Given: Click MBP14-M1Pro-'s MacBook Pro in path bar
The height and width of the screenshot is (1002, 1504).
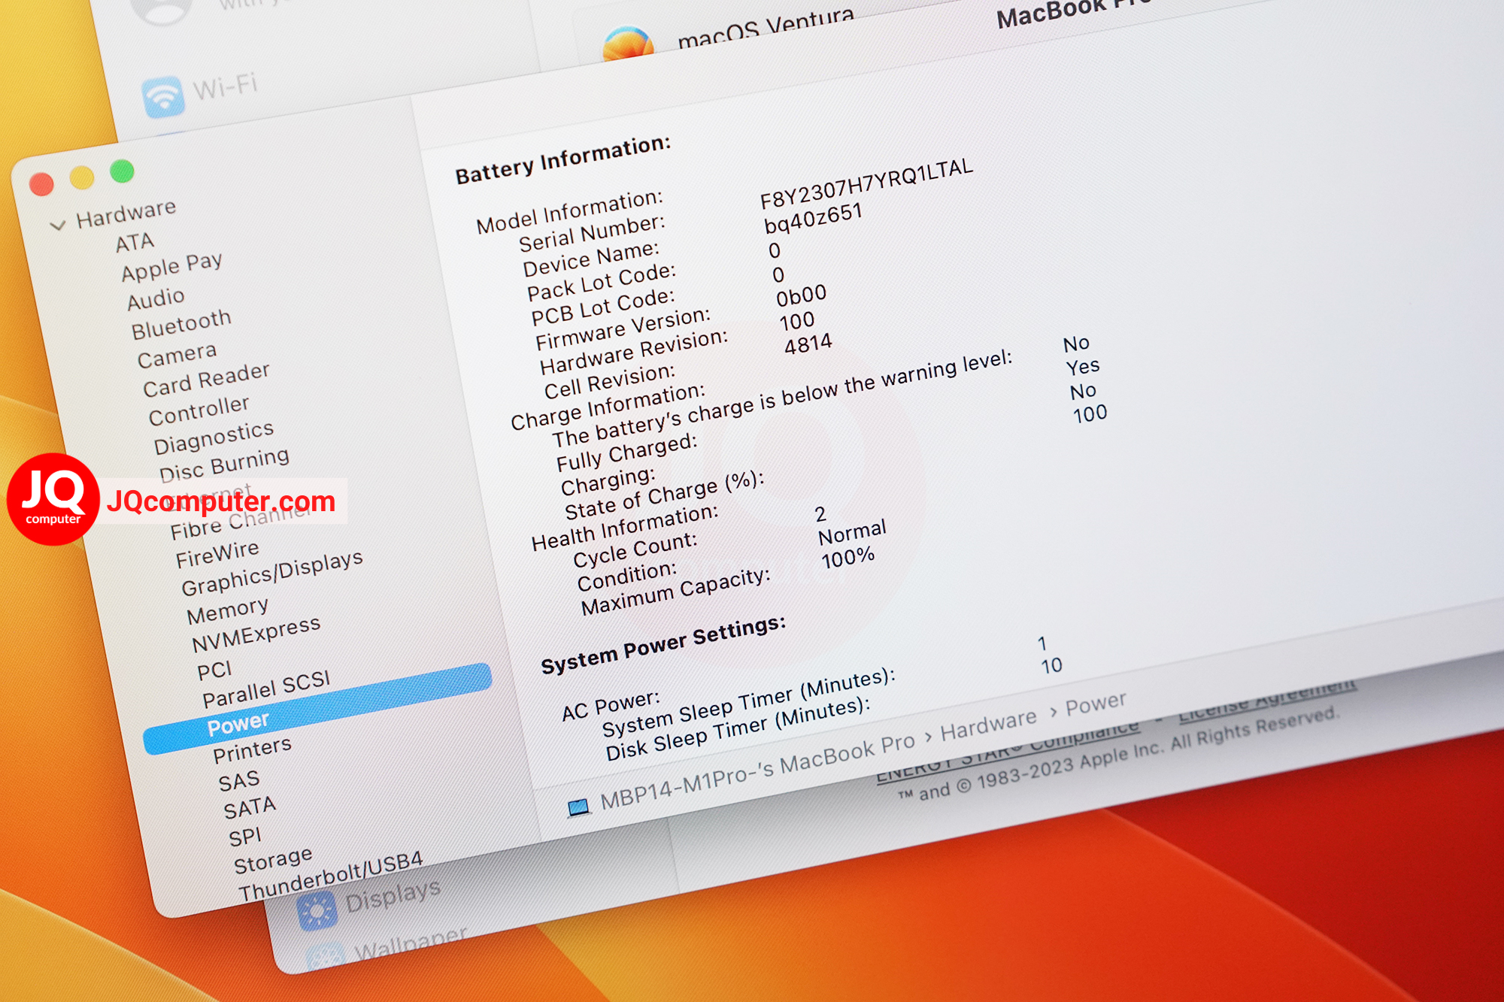Looking at the screenshot, I should 757,771.
